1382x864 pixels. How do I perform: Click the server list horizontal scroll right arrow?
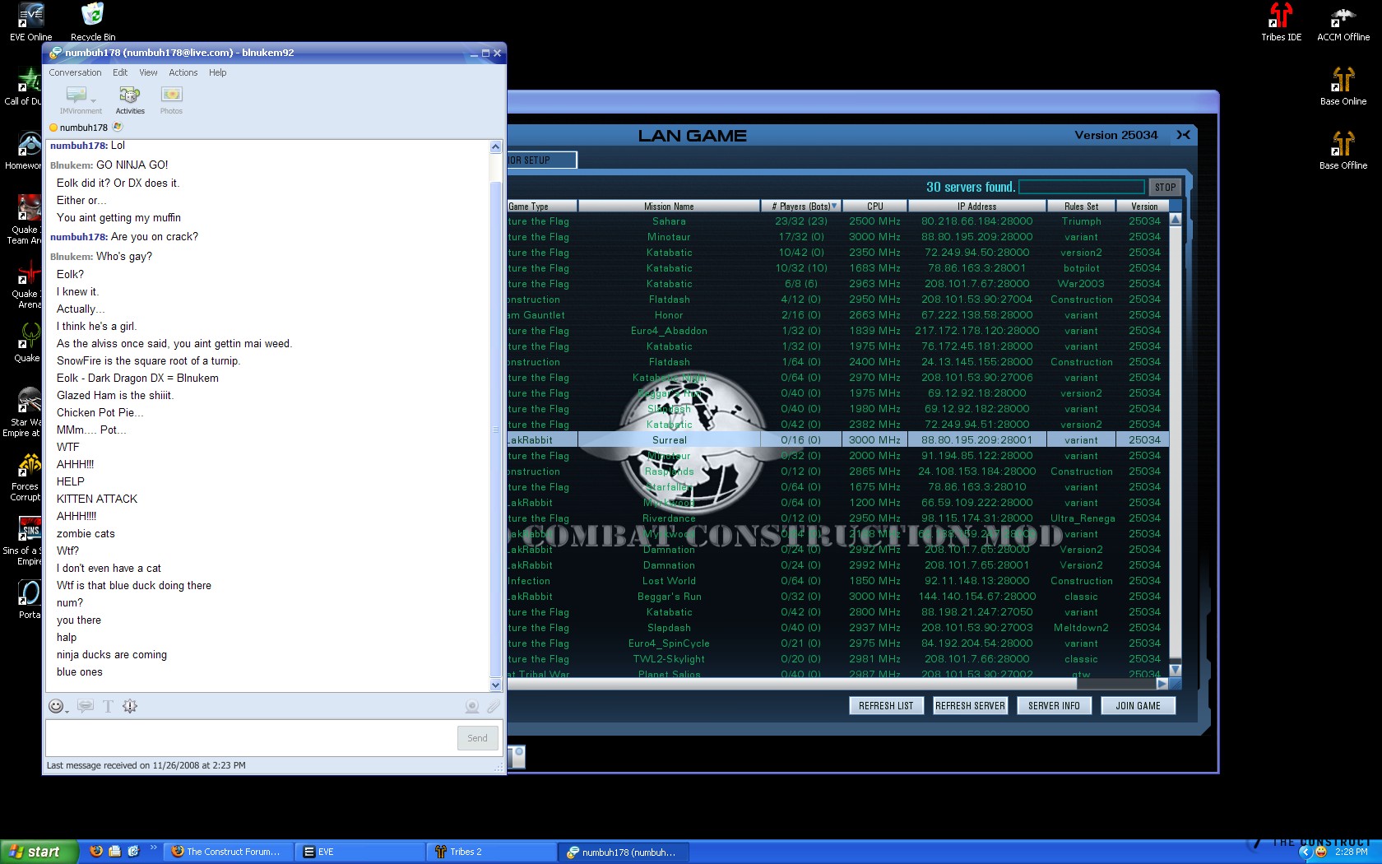[1162, 683]
